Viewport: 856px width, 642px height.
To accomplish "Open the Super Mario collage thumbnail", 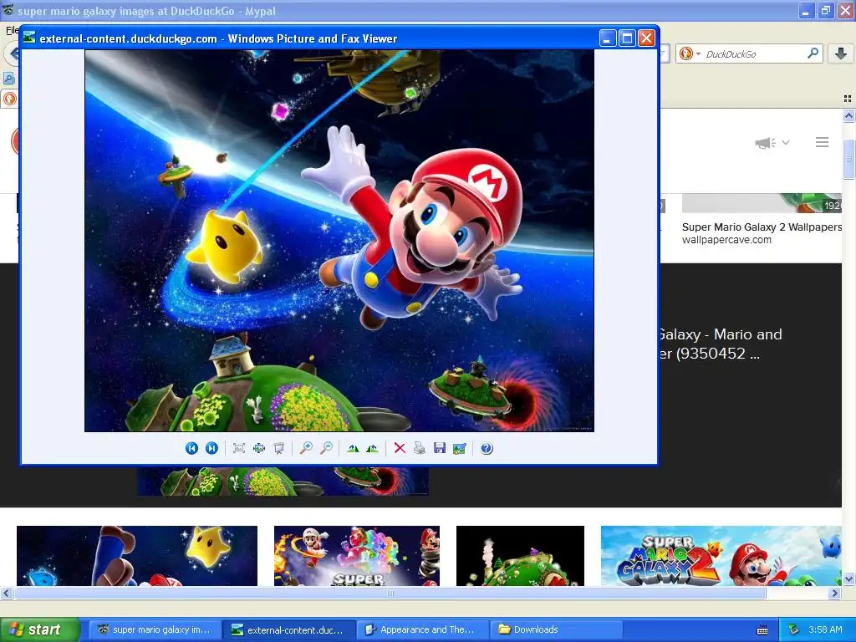I will (356, 556).
